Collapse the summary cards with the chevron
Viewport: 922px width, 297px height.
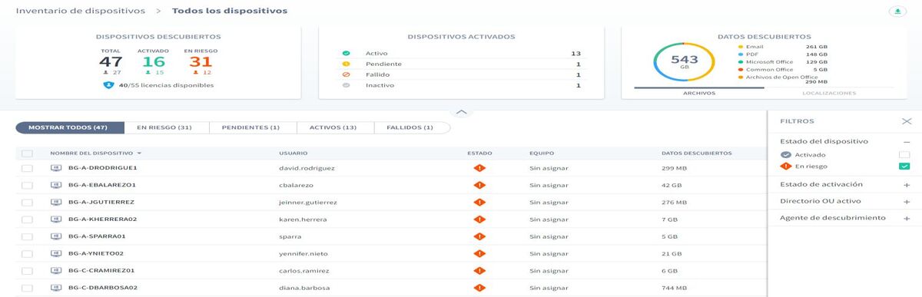[x=461, y=112]
